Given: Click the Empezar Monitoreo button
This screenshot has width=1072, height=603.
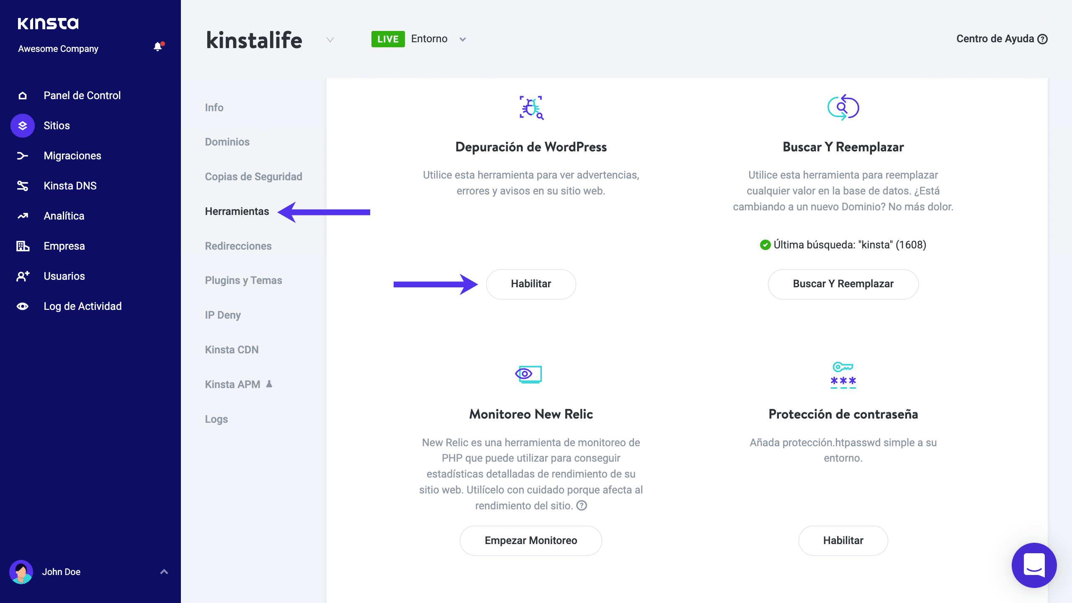Looking at the screenshot, I should pos(531,541).
